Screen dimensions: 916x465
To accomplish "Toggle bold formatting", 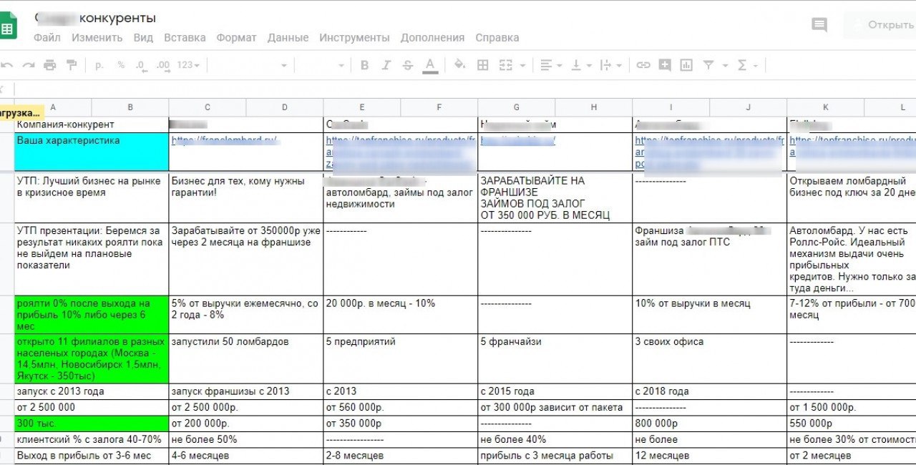I will point(364,65).
